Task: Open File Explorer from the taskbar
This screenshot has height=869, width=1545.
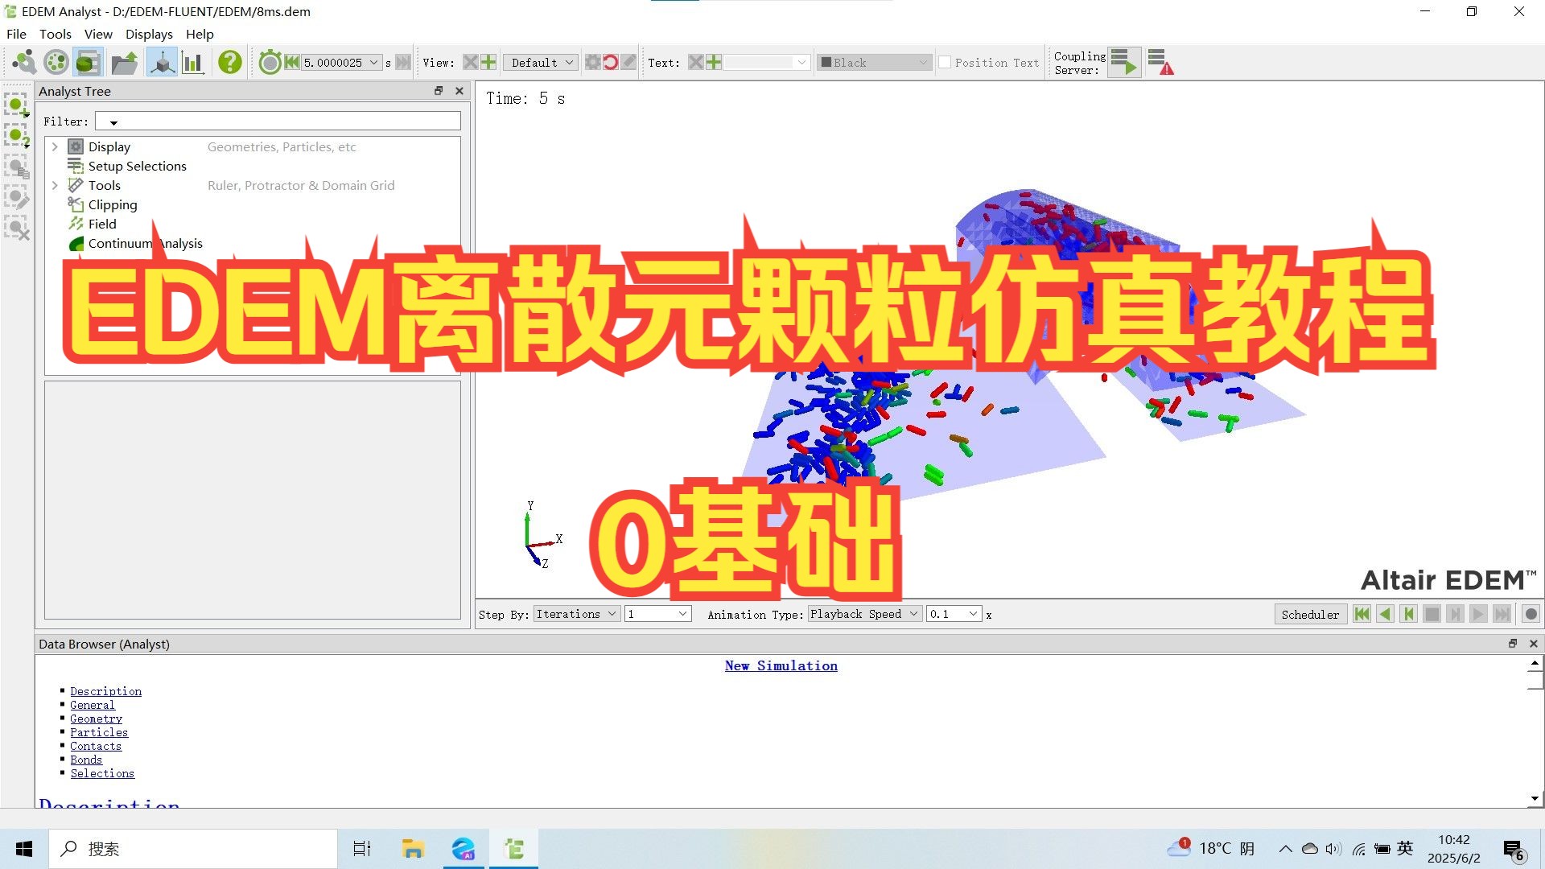Action: pos(413,849)
